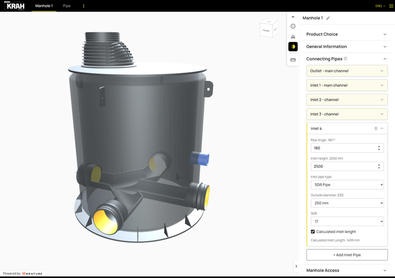Screen dimensions: 395x278
Task: Open the Outside diameter 250 mm dropdown
Action: click(x=347, y=203)
